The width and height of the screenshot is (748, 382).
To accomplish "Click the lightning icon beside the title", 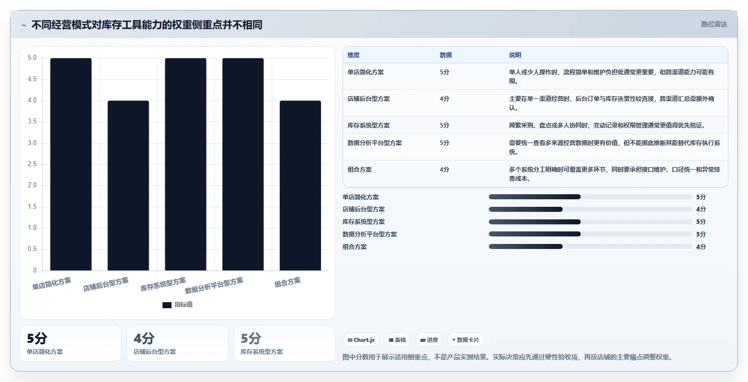I will pos(24,25).
